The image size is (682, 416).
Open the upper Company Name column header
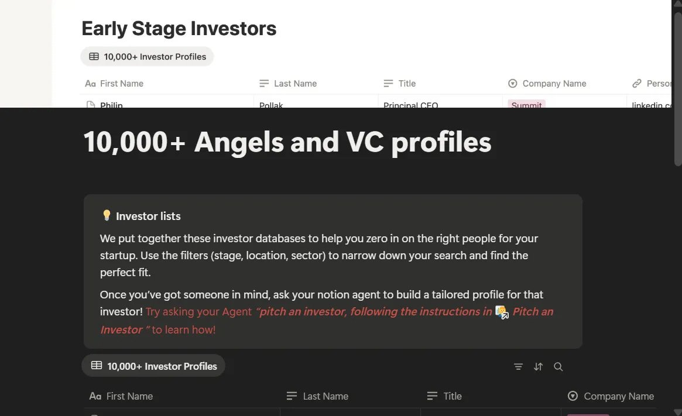[554, 84]
